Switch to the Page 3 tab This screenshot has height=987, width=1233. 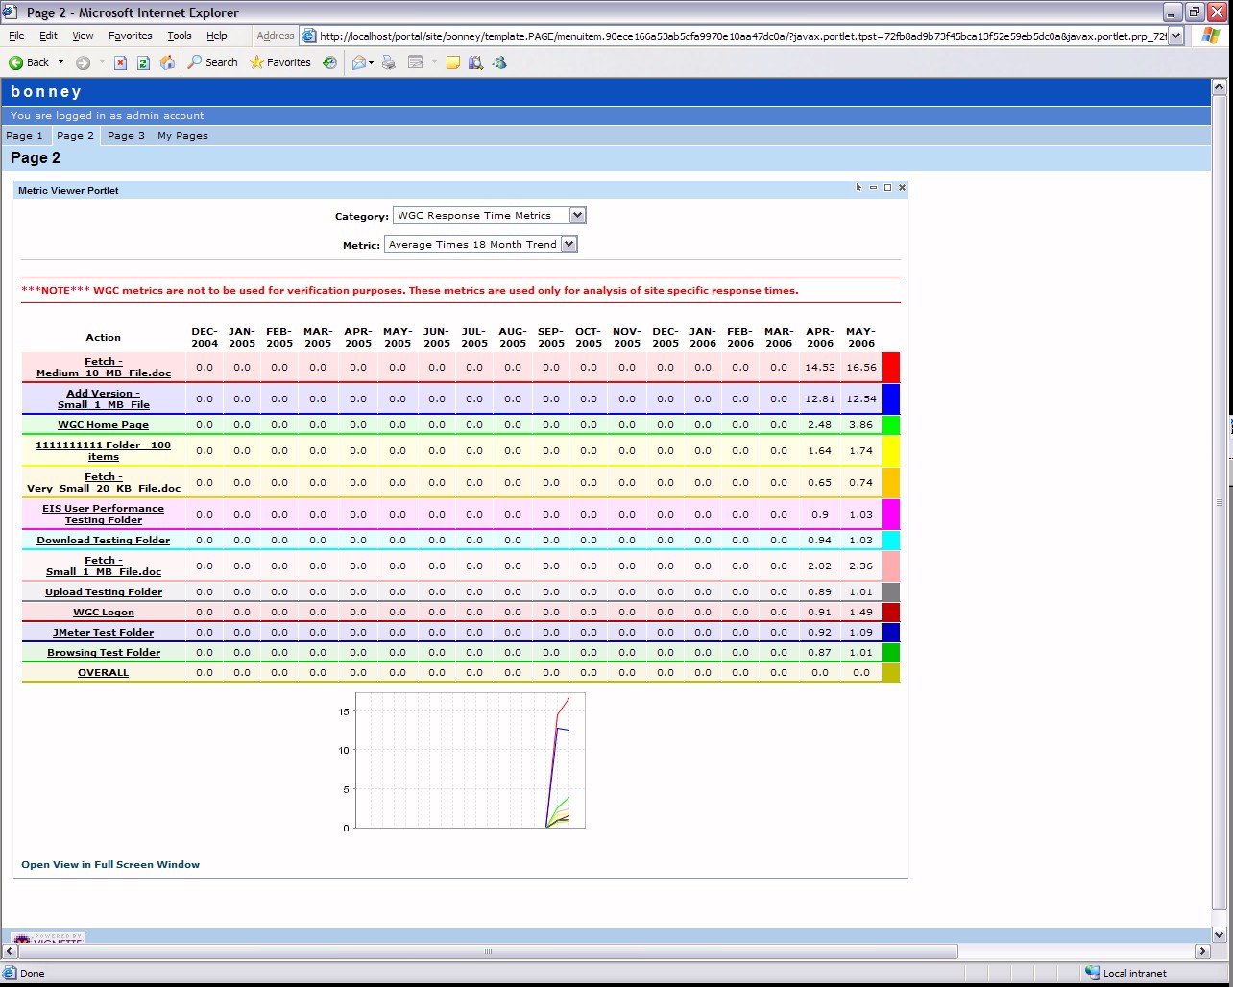tap(126, 136)
